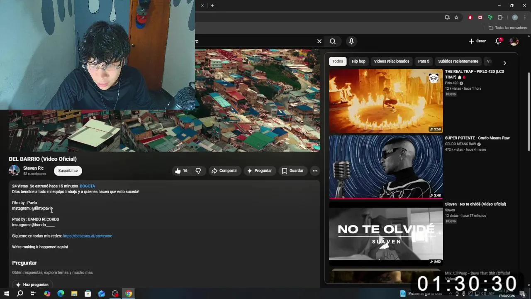Open Chrome three-dot menu
This screenshot has width=531, height=299.
[525, 17]
